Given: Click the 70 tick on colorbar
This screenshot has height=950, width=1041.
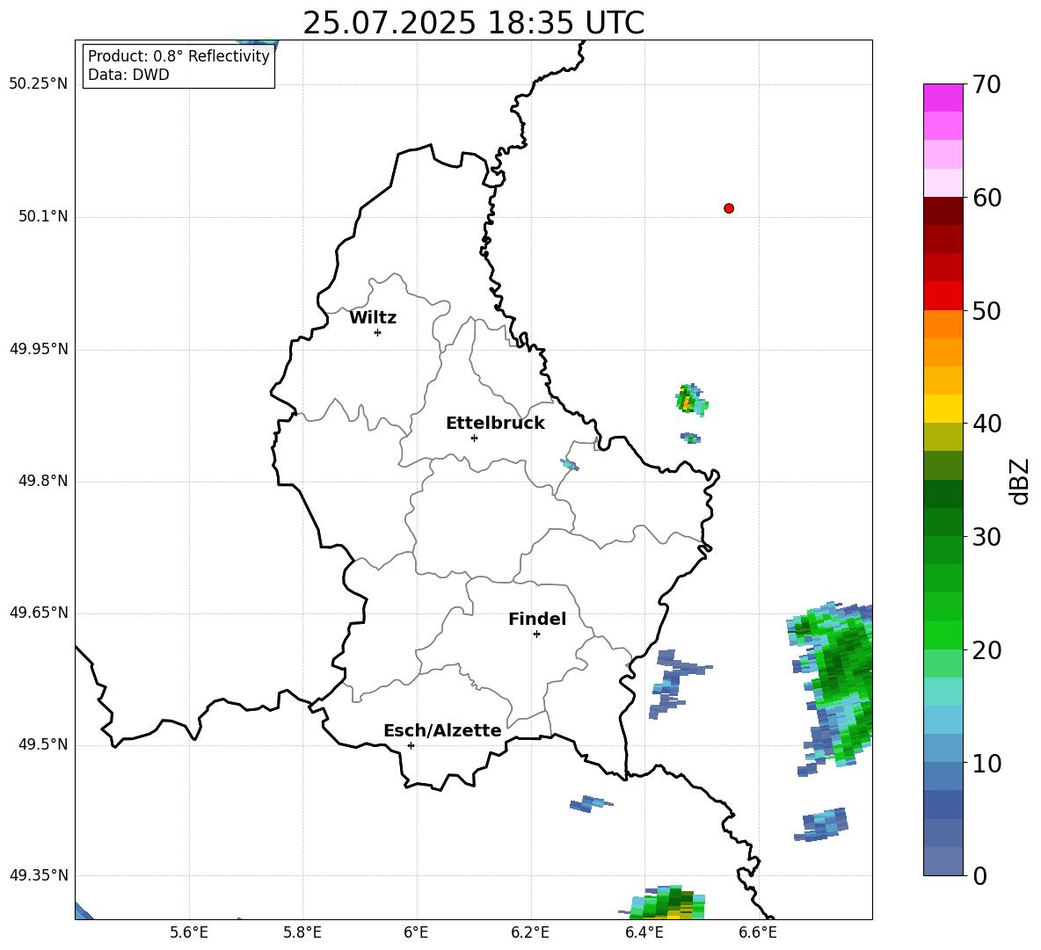Looking at the screenshot, I should point(986,84).
